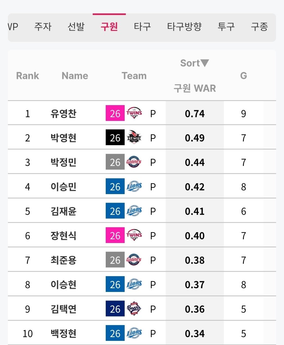The image size is (284, 345).
Task: Click the KT Wiz logo beside 박영현
Action: click(x=134, y=138)
